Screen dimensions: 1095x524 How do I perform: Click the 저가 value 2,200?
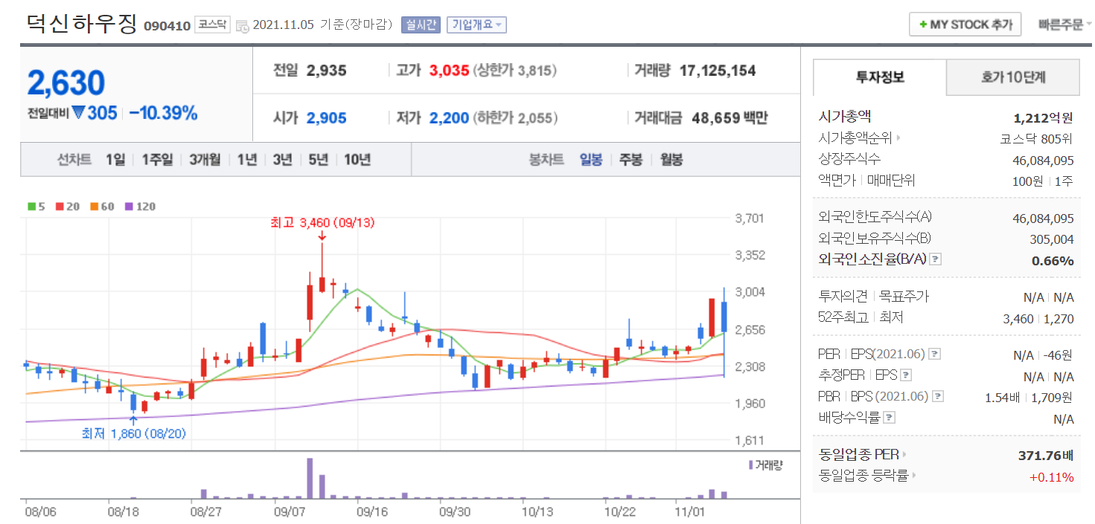(450, 118)
